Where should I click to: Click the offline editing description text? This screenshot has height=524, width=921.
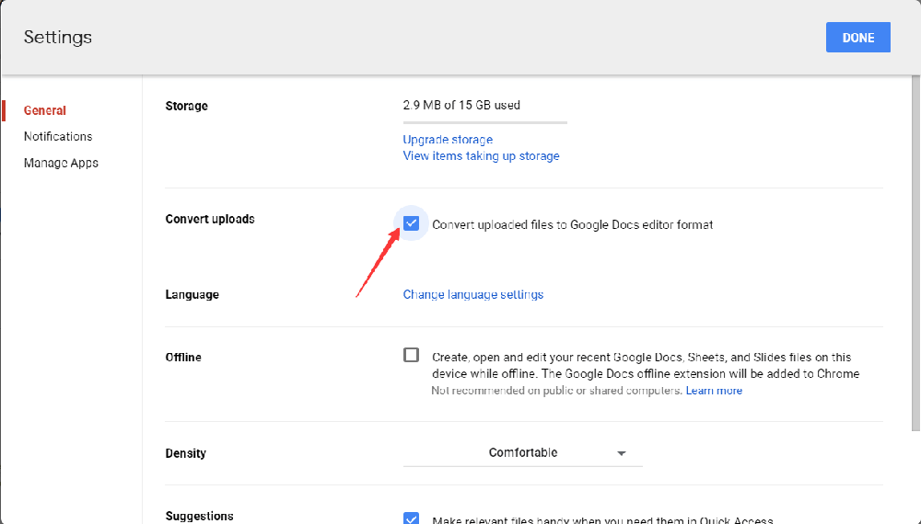(x=645, y=366)
